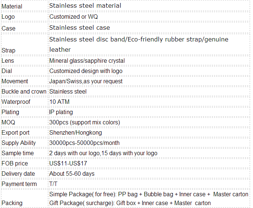
Task: Select the '300pcs (support mix colors)' MOQ value
Action: (x=85, y=123)
